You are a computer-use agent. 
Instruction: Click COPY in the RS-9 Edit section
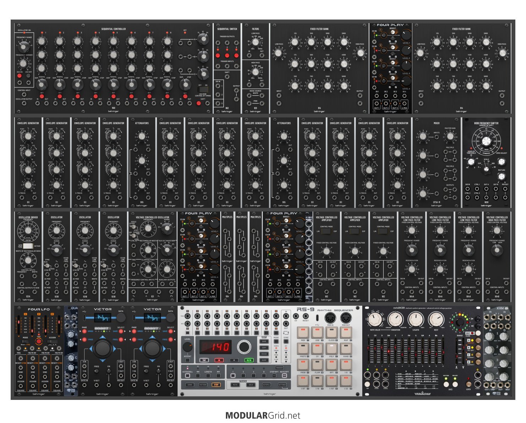pyautogui.click(x=264, y=348)
